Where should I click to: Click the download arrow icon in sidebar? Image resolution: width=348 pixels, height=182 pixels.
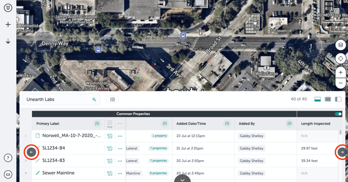[8, 41]
